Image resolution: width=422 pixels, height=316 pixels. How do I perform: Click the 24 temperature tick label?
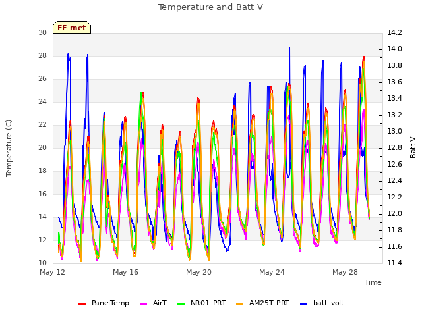click(42, 101)
